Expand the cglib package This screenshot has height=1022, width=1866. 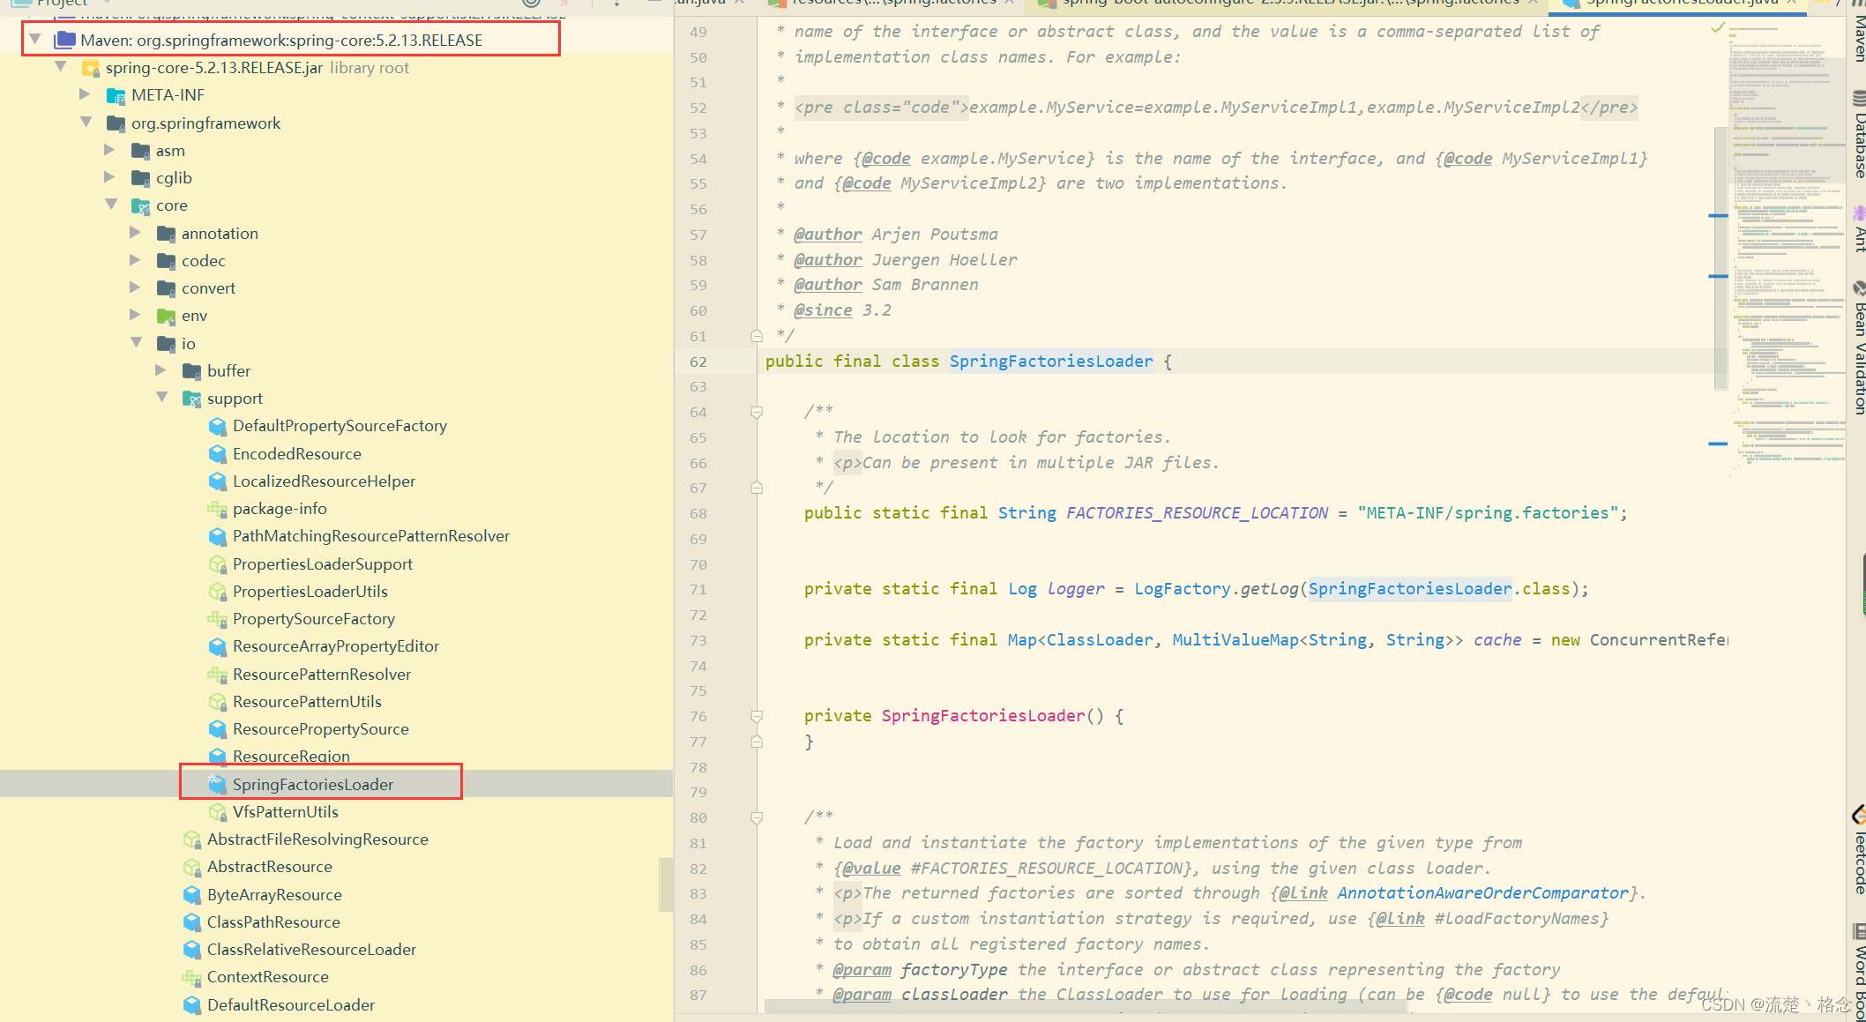110,177
